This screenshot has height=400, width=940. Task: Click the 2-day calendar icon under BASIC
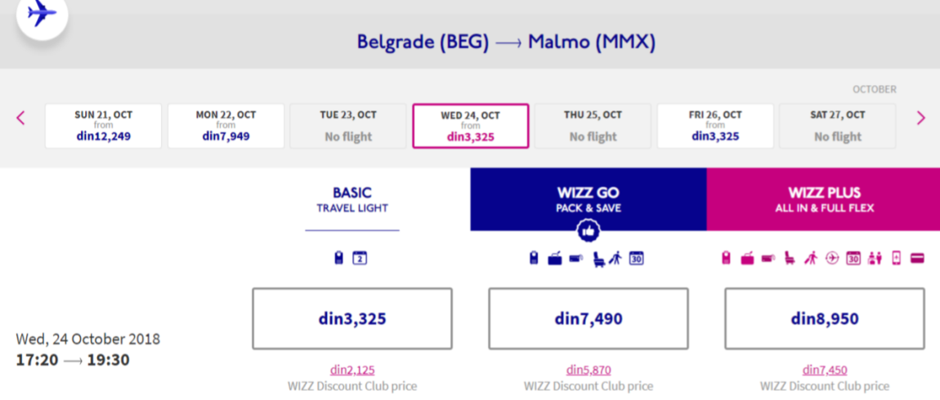coord(359,258)
